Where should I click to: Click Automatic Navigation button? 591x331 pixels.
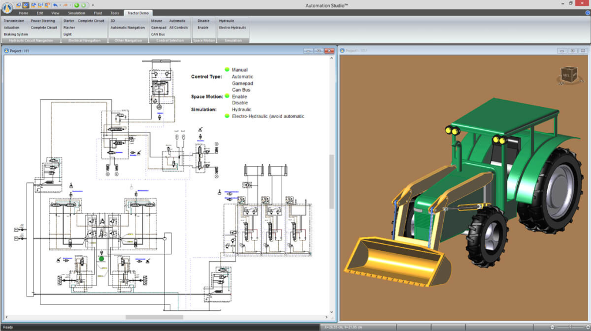coord(128,28)
